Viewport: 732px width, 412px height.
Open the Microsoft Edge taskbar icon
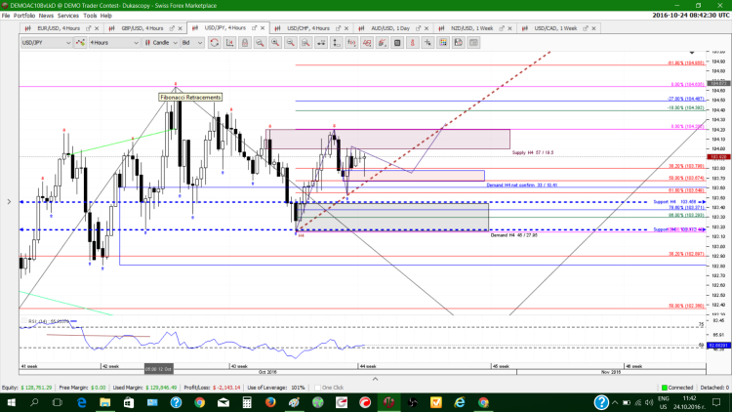[x=80, y=401]
